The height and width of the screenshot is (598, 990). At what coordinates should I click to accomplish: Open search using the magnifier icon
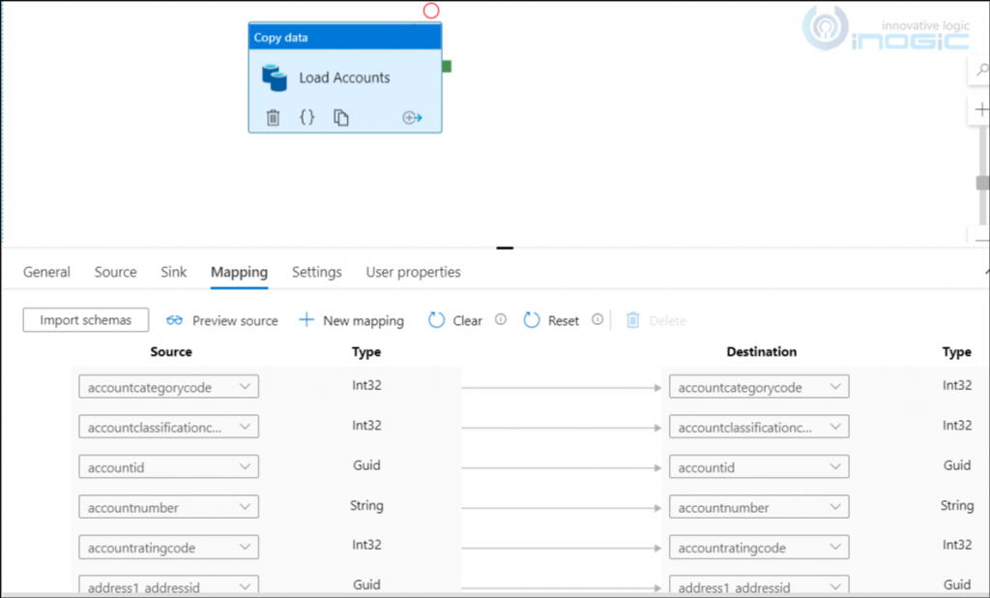pos(982,70)
